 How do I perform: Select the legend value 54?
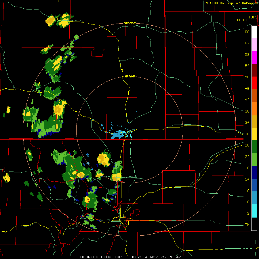pos(247,66)
